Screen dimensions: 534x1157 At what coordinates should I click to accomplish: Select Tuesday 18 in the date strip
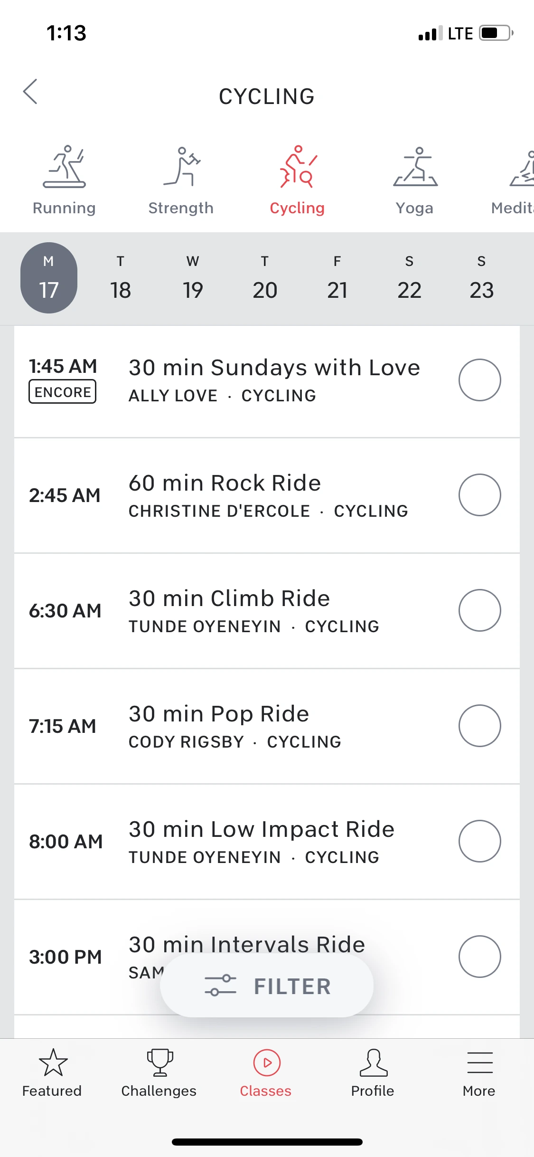pyautogui.click(x=121, y=278)
